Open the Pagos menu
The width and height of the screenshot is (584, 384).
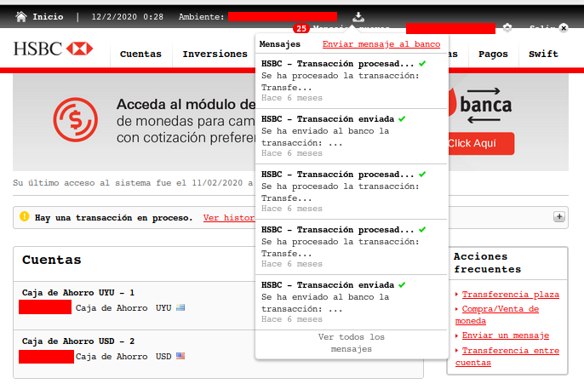point(493,54)
